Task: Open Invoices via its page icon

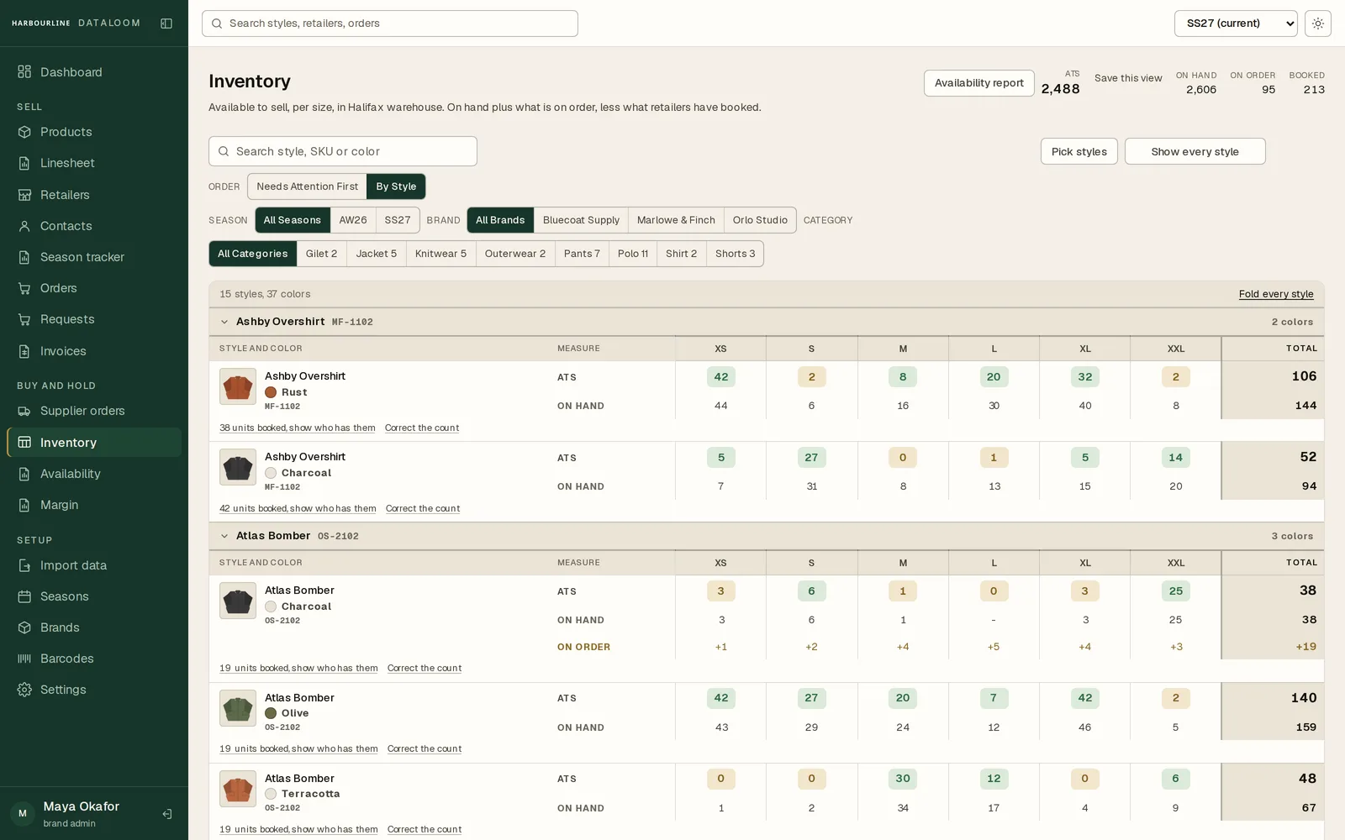Action: pos(24,351)
